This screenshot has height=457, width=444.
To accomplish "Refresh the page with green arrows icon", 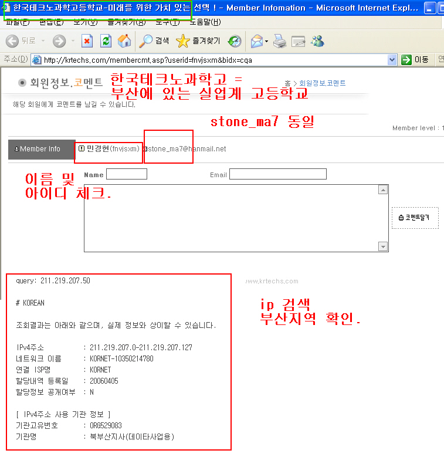I will pyautogui.click(x=106, y=41).
